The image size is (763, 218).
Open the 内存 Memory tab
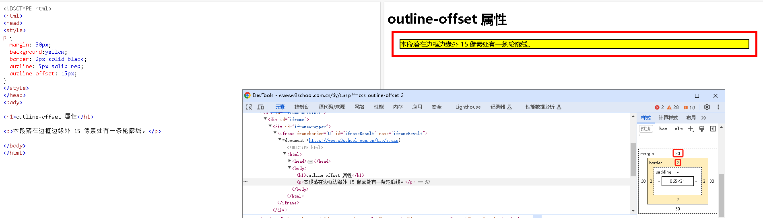(398, 107)
